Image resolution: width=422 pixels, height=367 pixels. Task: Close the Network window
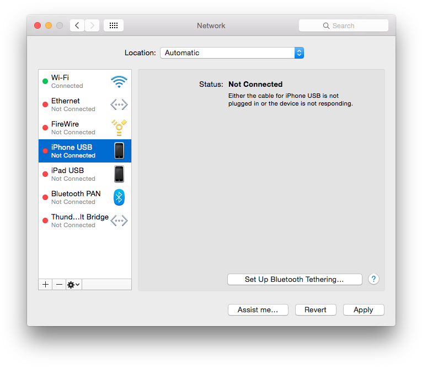pyautogui.click(x=38, y=25)
